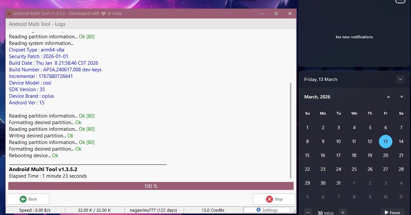
Task: Select March 20 in the calendar
Action: (x=385, y=155)
